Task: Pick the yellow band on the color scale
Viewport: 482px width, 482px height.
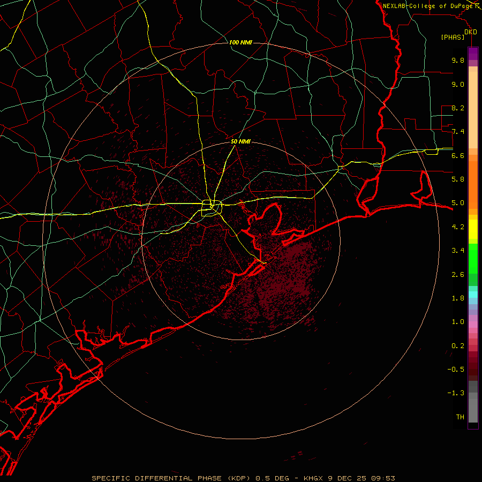Action: pyautogui.click(x=473, y=229)
